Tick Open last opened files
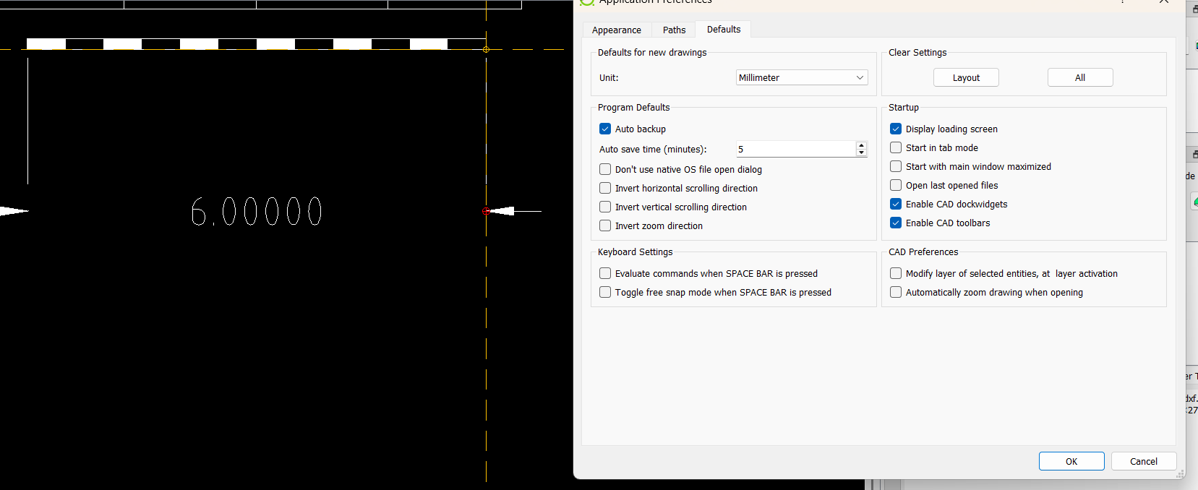Viewport: 1198px width, 490px height. pos(896,185)
